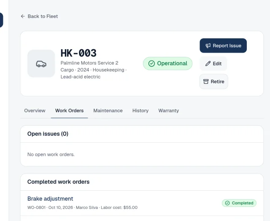Click the Operational status badge
The width and height of the screenshot is (270, 221).
pos(168,64)
